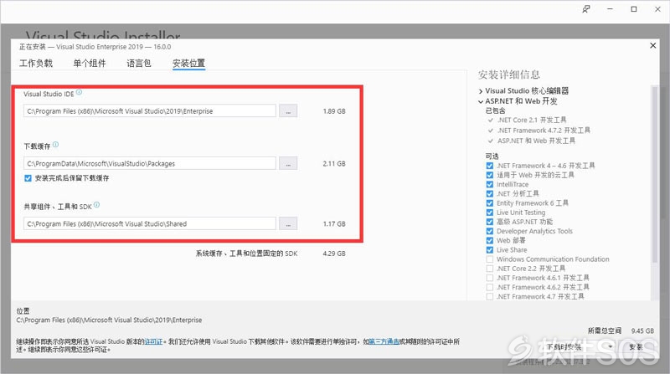Image resolution: width=670 pixels, height=374 pixels.
Task: Click the 1.17 GB shared components size
Action: (334, 223)
